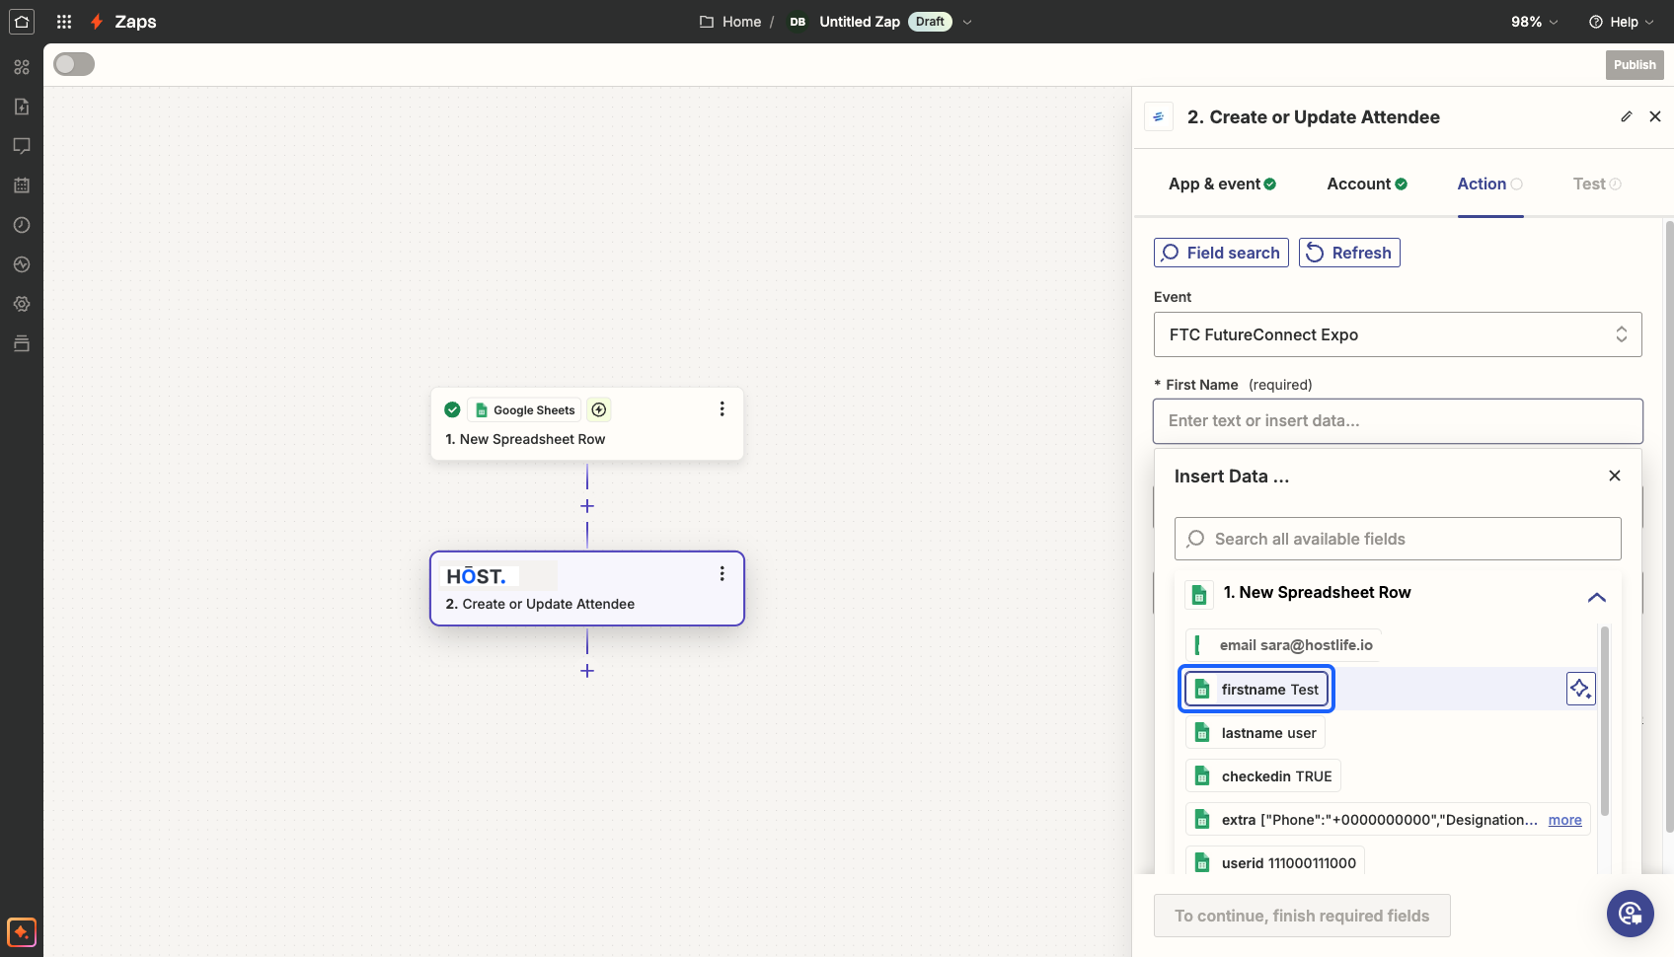Click the pencil icon to rename the step

point(1627,116)
